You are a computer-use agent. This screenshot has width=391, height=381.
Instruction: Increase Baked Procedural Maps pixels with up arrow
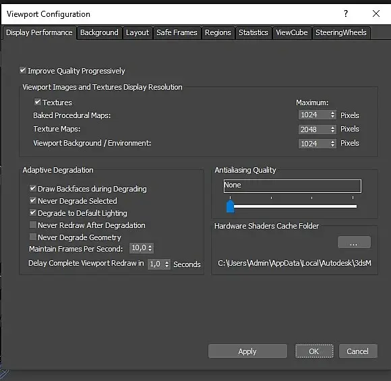point(332,113)
